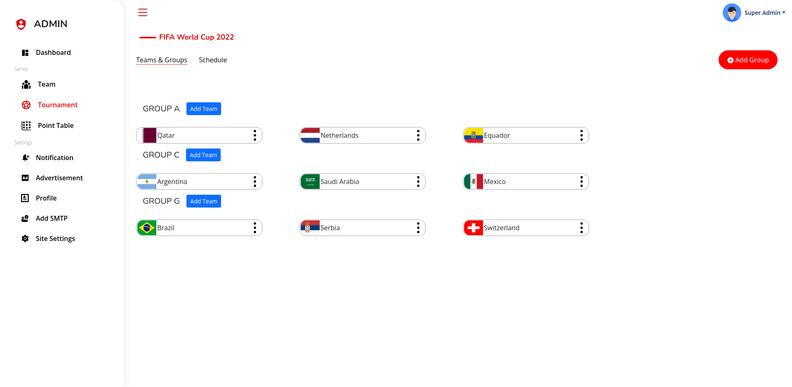792x387 pixels.
Task: Open the Dashboard icon in sidebar
Action: point(25,53)
